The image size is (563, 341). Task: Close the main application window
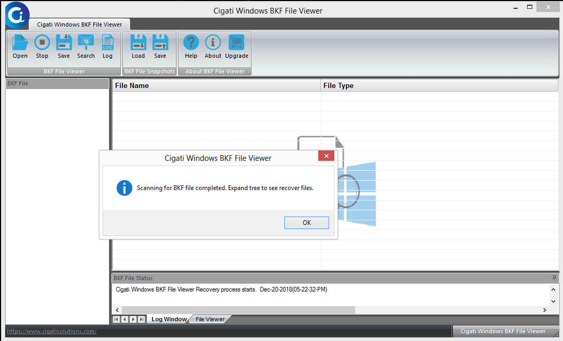pos(548,7)
